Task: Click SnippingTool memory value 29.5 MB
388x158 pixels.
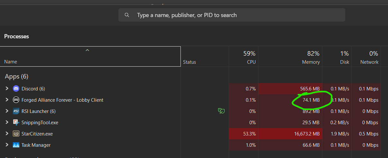Action: 311,123
